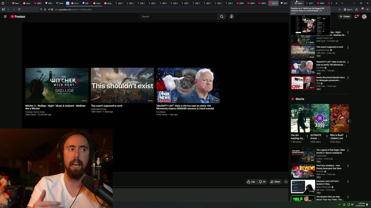Open 'This wasn't supposed to work' endscreen title
371x208 pixels.
point(107,106)
